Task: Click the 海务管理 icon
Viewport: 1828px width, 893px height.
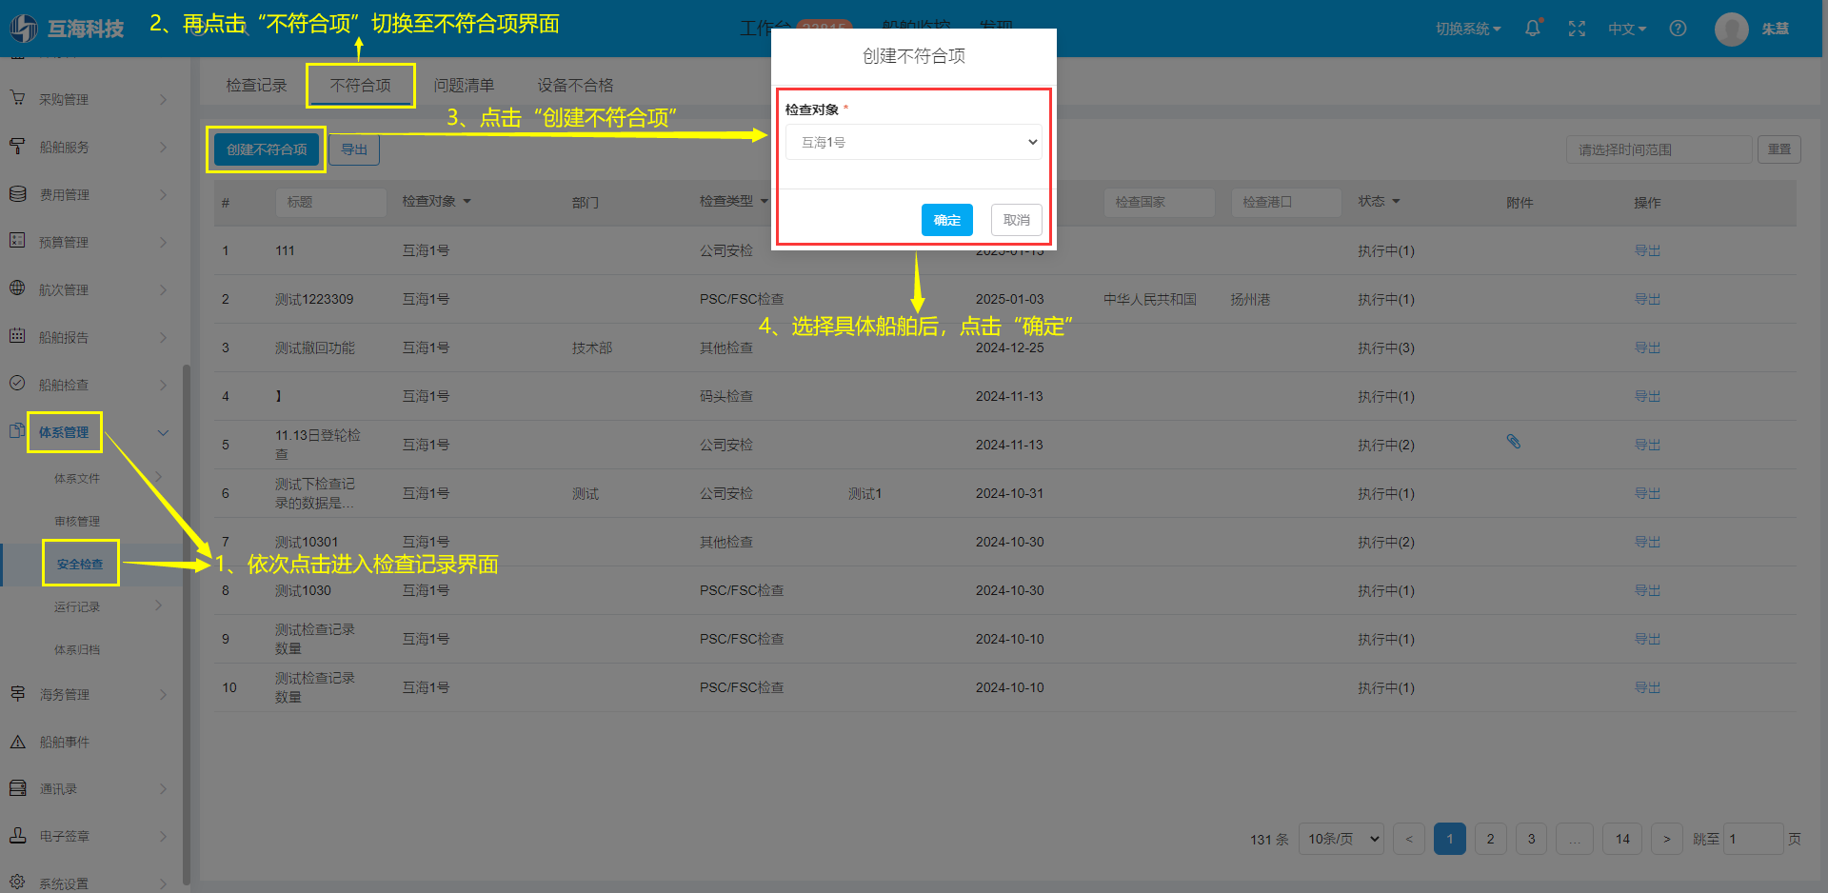Action: click(x=17, y=694)
